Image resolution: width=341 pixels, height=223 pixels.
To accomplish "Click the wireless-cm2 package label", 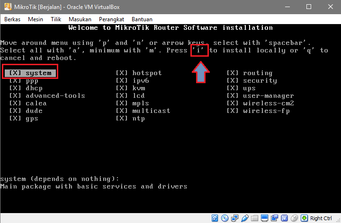I will point(269,103).
